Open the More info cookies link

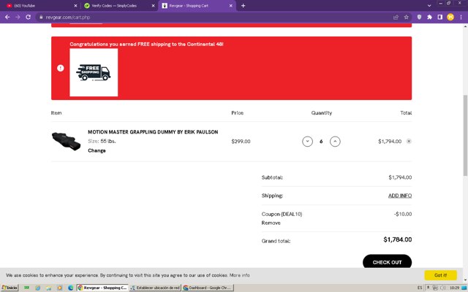point(239,275)
